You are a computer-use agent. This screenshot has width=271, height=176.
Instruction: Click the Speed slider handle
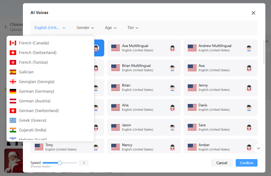click(60, 163)
